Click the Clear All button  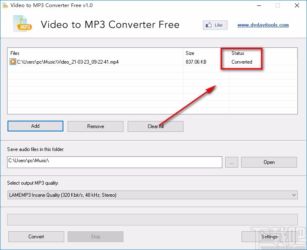point(156,126)
